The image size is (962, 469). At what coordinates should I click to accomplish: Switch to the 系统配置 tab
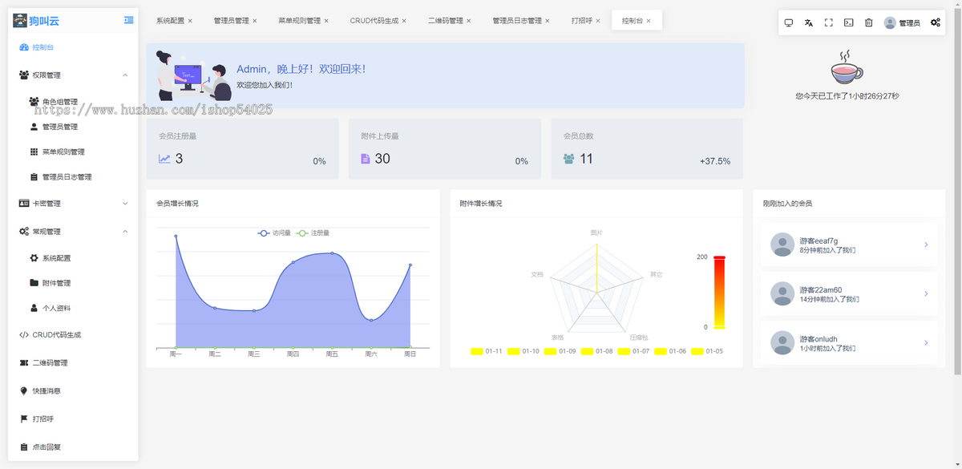click(170, 21)
